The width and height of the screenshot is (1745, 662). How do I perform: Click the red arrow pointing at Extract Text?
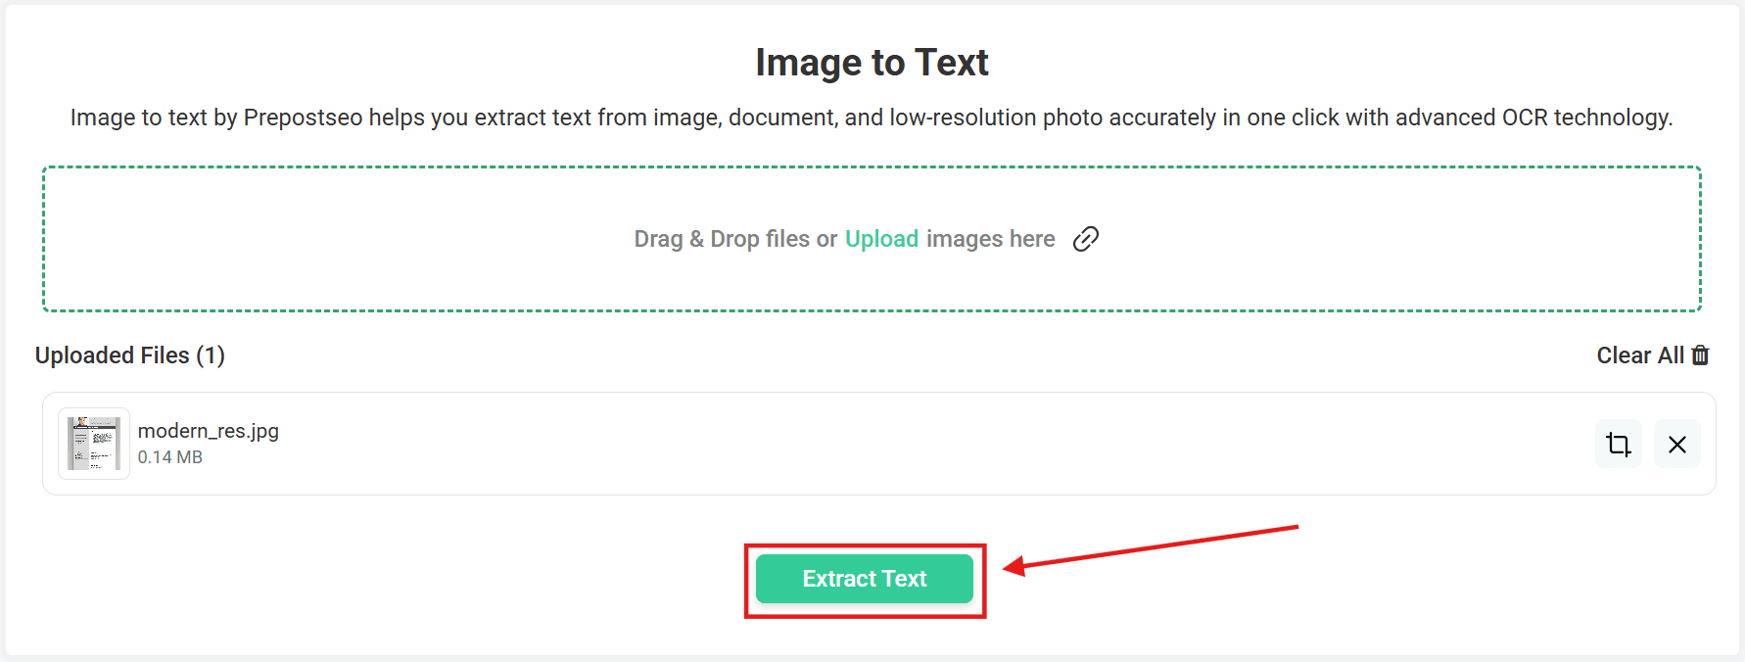[1155, 546]
